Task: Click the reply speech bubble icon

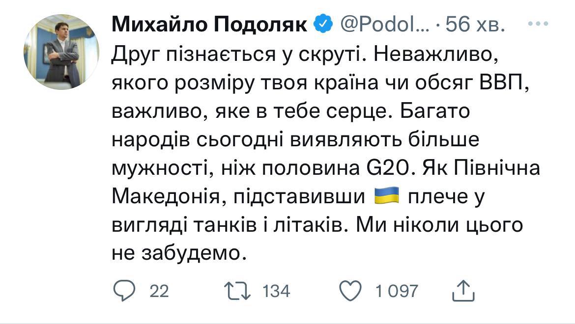Action: tap(124, 291)
